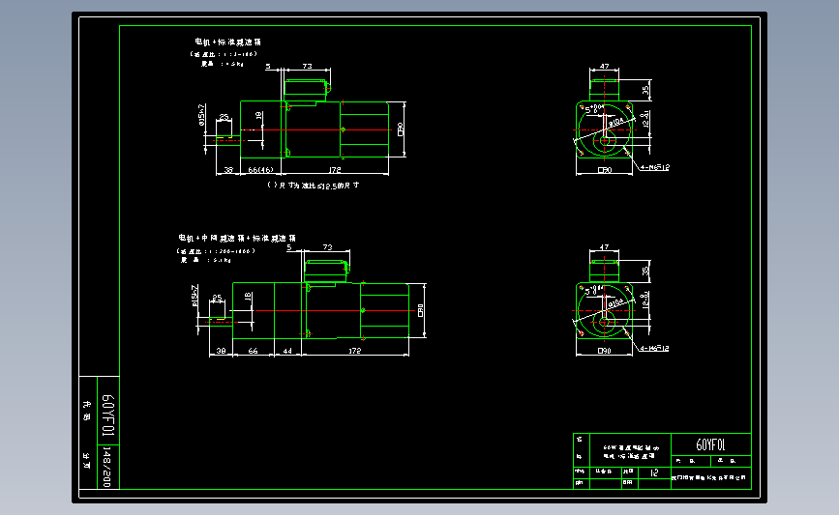Select the 148/200 page number text
Screen dimensions: 839x515
click(107, 467)
